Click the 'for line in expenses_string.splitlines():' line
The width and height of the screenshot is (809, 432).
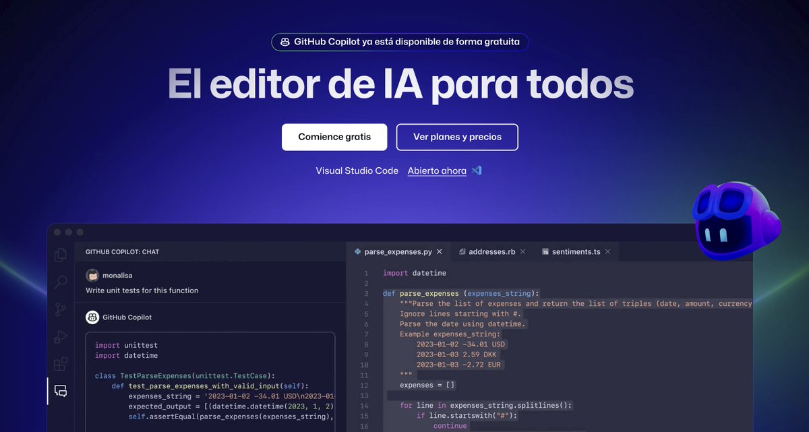click(485, 406)
